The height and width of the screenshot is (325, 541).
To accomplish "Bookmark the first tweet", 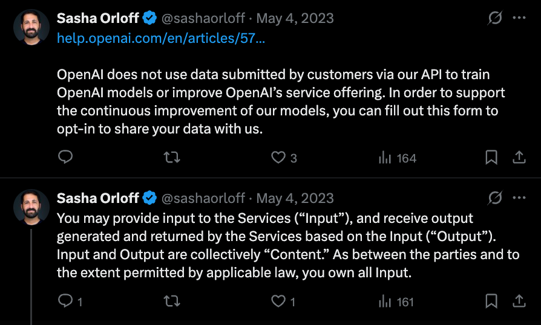I will click(x=491, y=158).
